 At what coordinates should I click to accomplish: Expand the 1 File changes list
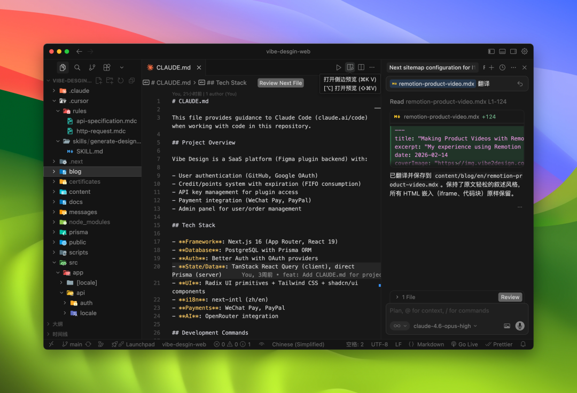(406, 297)
